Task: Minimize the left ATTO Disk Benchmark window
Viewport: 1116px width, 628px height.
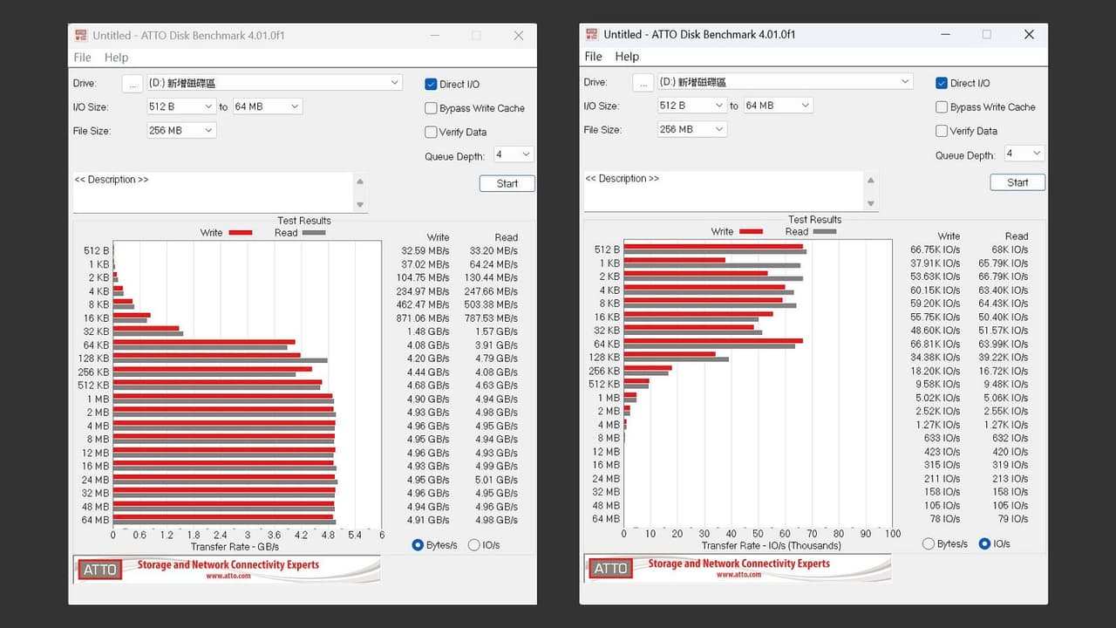Action: tap(435, 36)
